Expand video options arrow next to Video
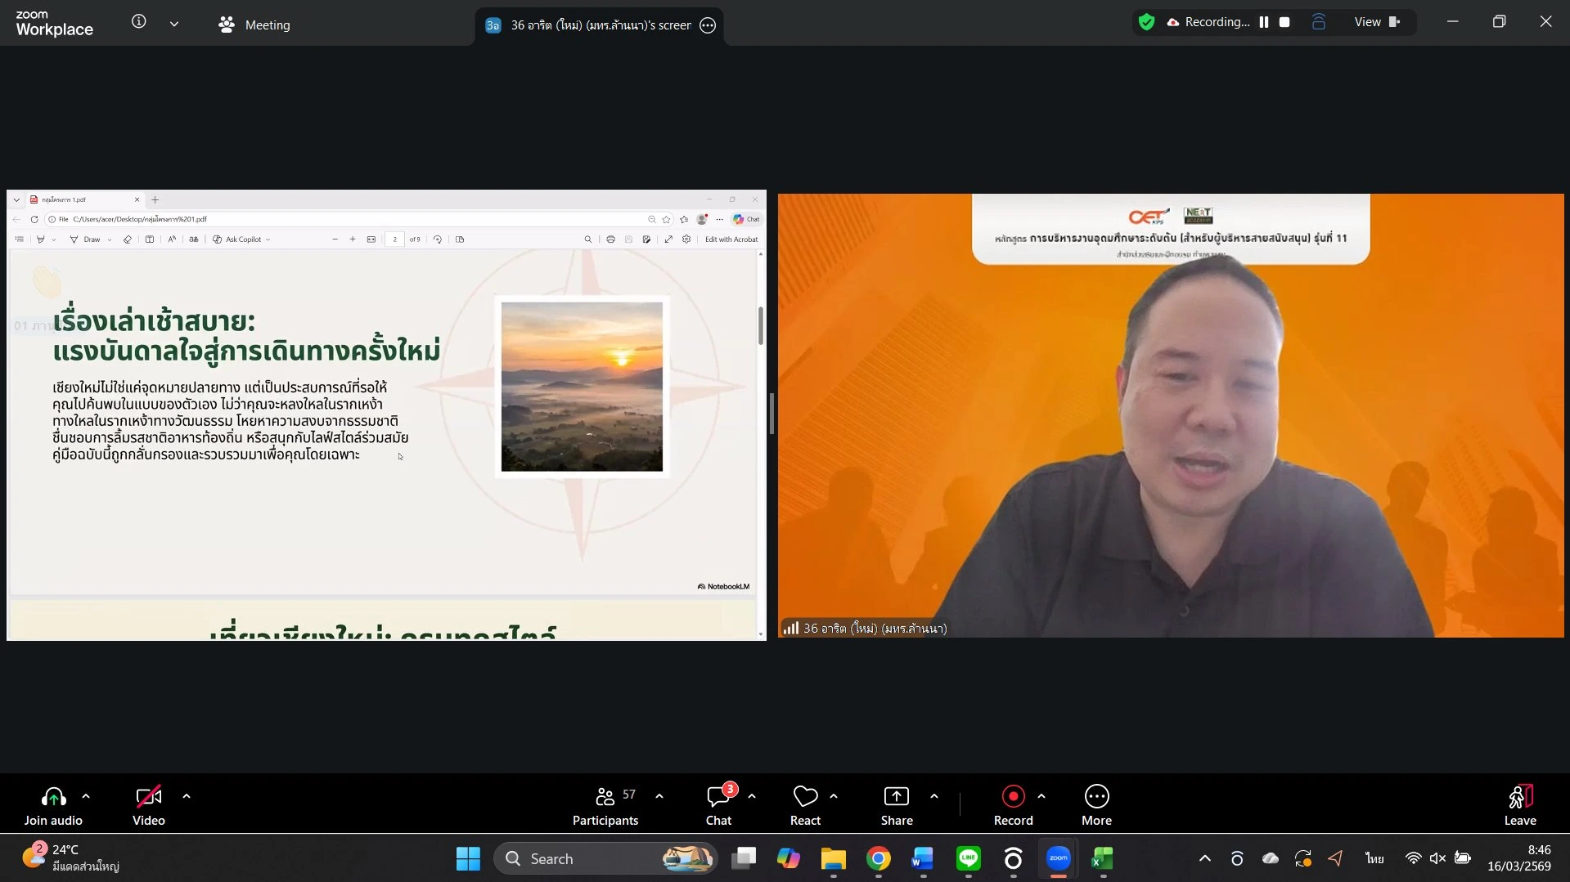Viewport: 1570px width, 882px height. coord(187,796)
